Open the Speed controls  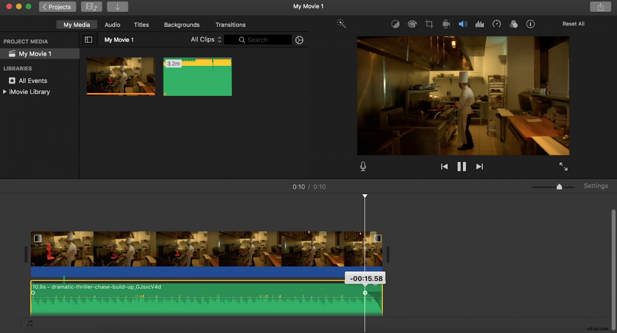[497, 24]
